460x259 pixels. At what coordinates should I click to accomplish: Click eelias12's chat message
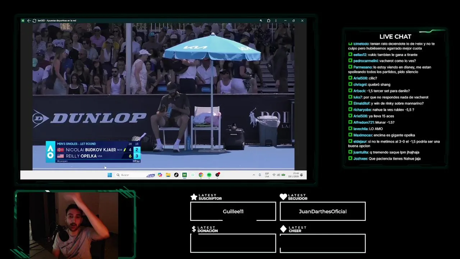point(383,55)
